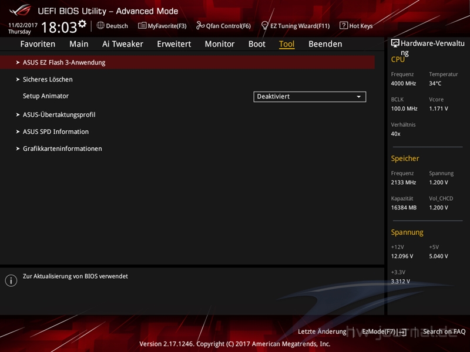Click the Verhältnis value 40x
Image resolution: width=470 pixels, height=352 pixels.
(395, 134)
